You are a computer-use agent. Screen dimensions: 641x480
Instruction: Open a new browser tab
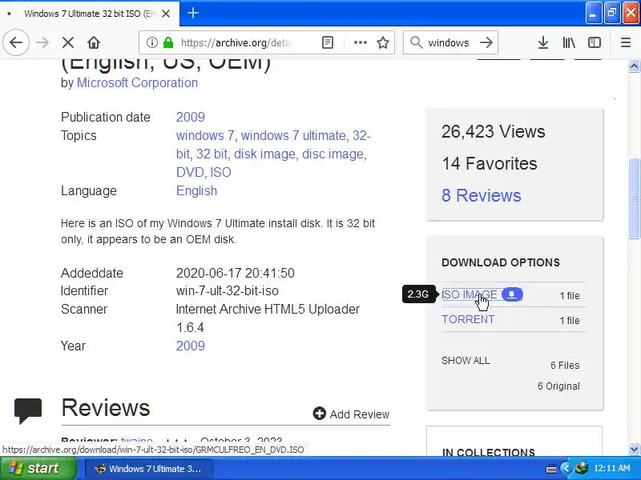pos(193,13)
